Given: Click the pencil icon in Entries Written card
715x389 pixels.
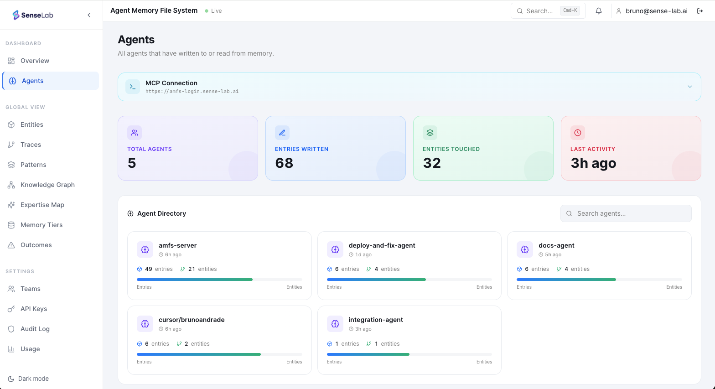Looking at the screenshot, I should click(x=282, y=133).
